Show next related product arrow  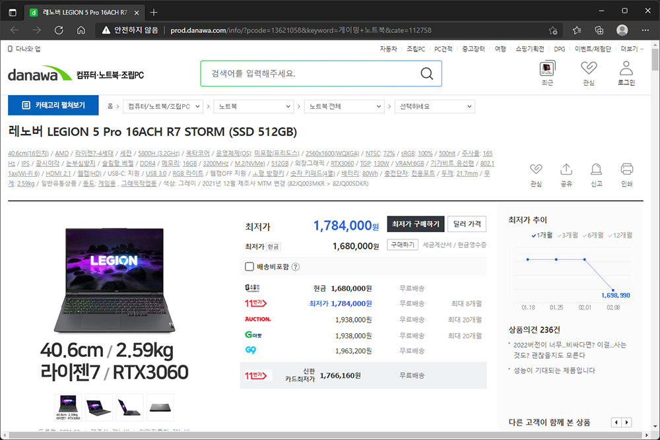(627, 422)
